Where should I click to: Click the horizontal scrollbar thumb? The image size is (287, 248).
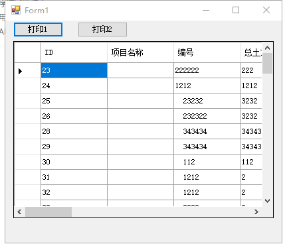coord(48,212)
